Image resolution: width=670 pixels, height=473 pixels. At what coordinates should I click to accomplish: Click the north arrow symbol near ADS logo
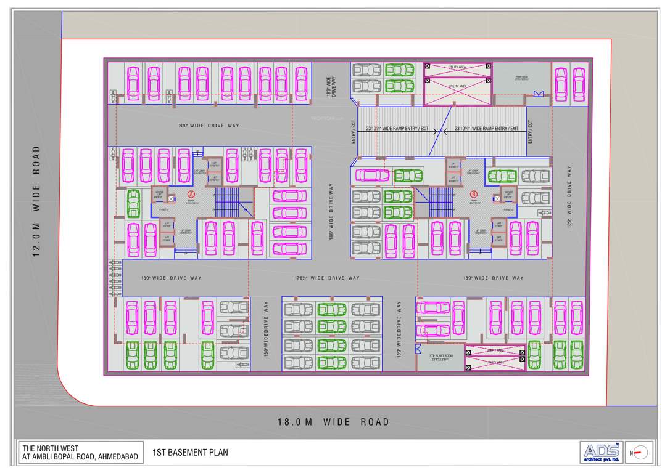point(639,453)
